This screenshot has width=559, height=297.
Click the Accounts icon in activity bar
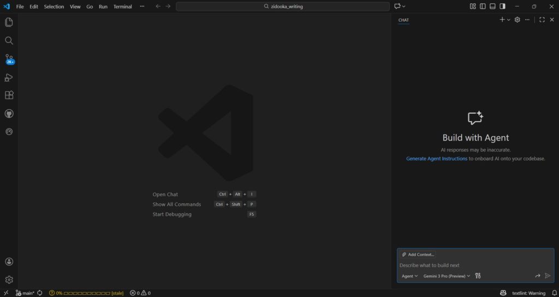coord(9,262)
